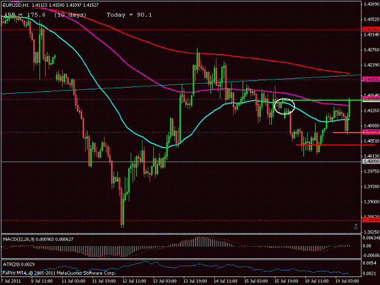
Task: Click the MACD histogram peak near 13 Jul 19:00
Action: click(x=199, y=241)
